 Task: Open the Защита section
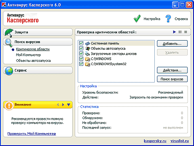click(38, 32)
